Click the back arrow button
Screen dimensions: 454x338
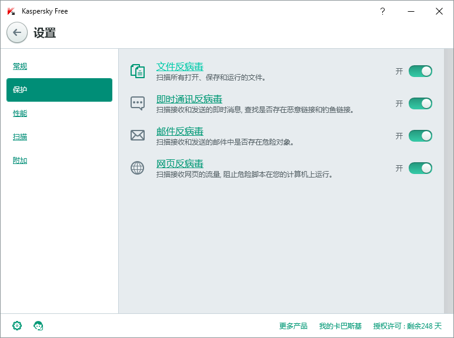coord(17,33)
